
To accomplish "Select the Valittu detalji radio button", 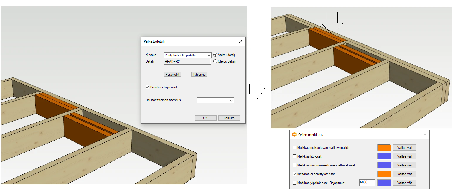I will [x=215, y=55].
